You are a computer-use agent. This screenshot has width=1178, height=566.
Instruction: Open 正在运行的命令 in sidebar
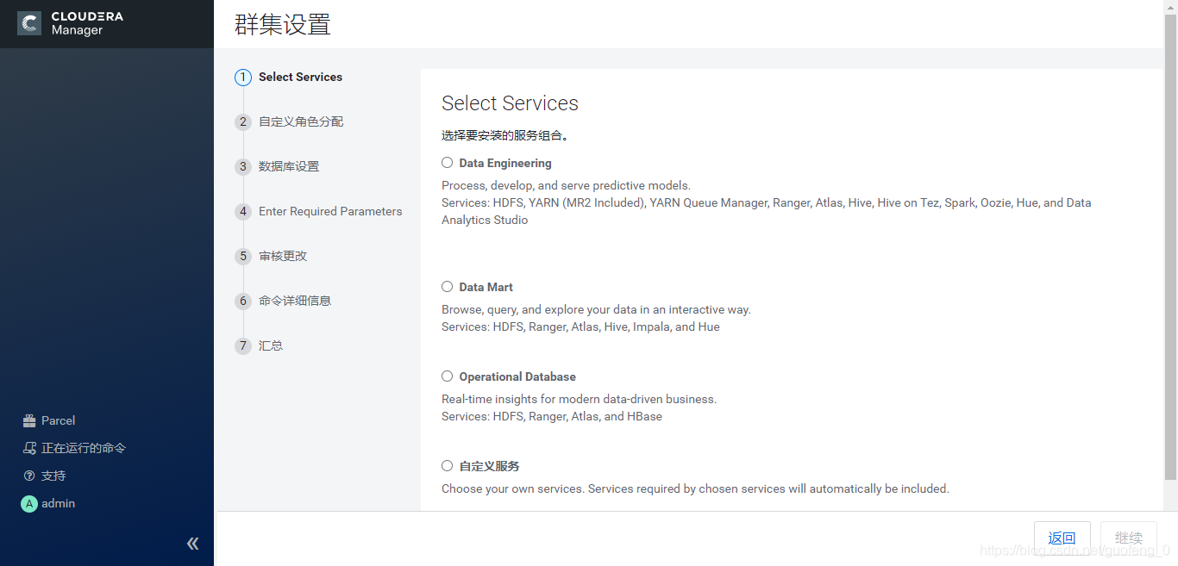[84, 448]
